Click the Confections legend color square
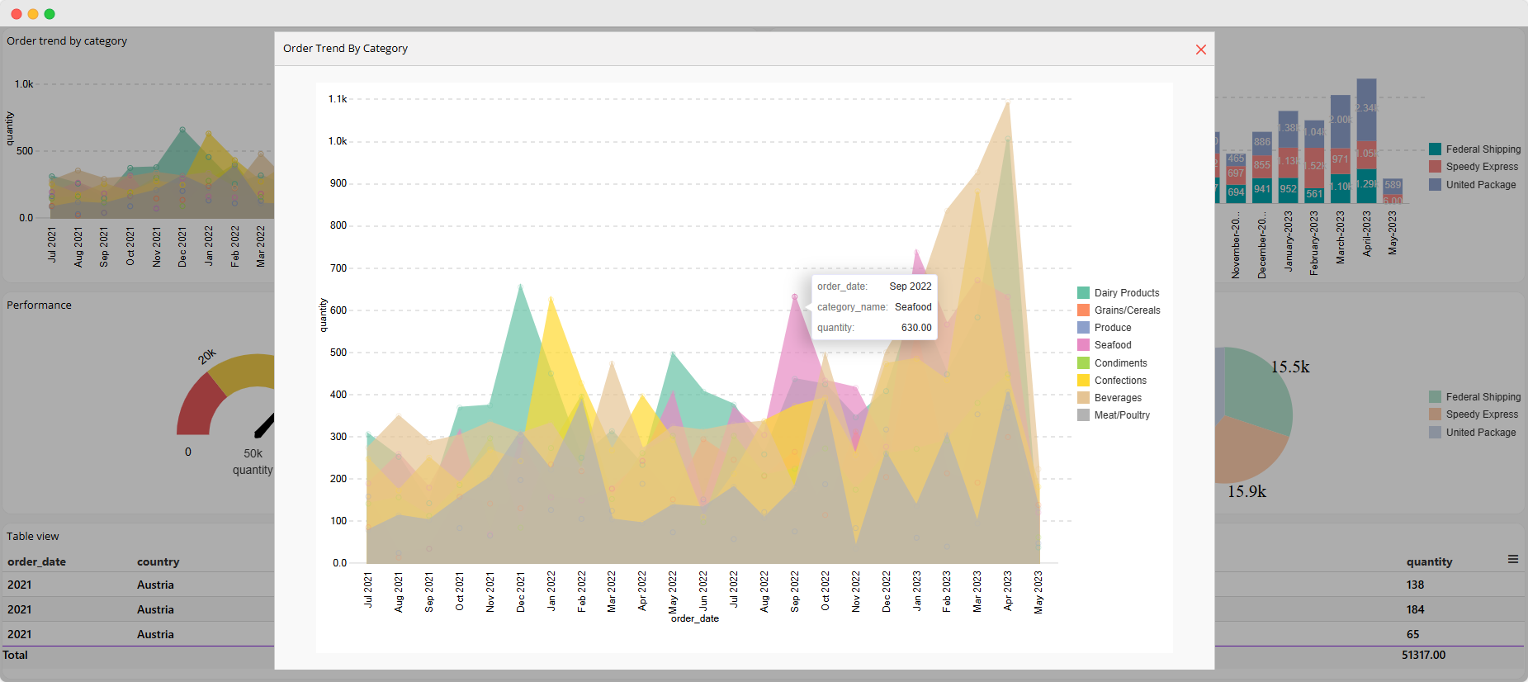The width and height of the screenshot is (1528, 682). 1083,380
